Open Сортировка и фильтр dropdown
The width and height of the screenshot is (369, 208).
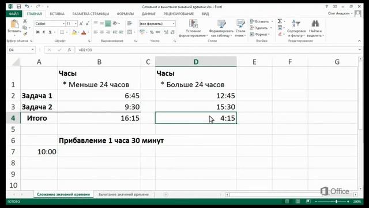[296, 28]
